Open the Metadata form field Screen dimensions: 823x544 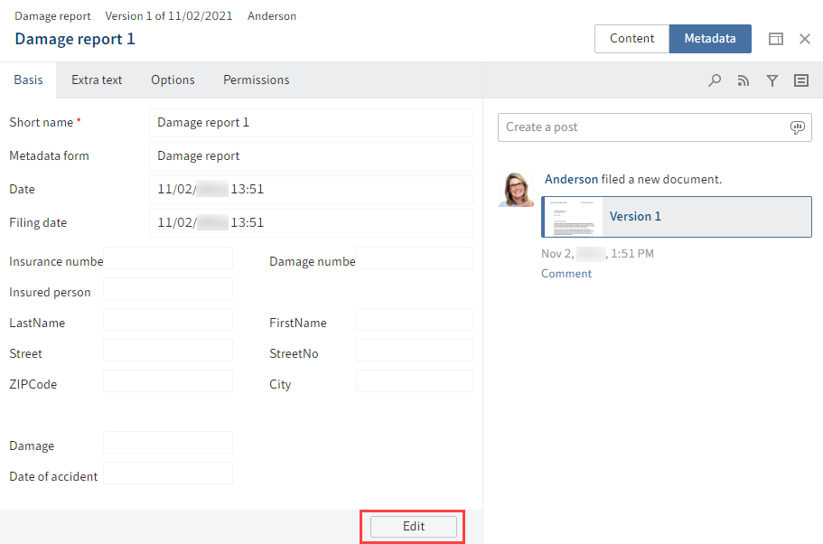312,155
